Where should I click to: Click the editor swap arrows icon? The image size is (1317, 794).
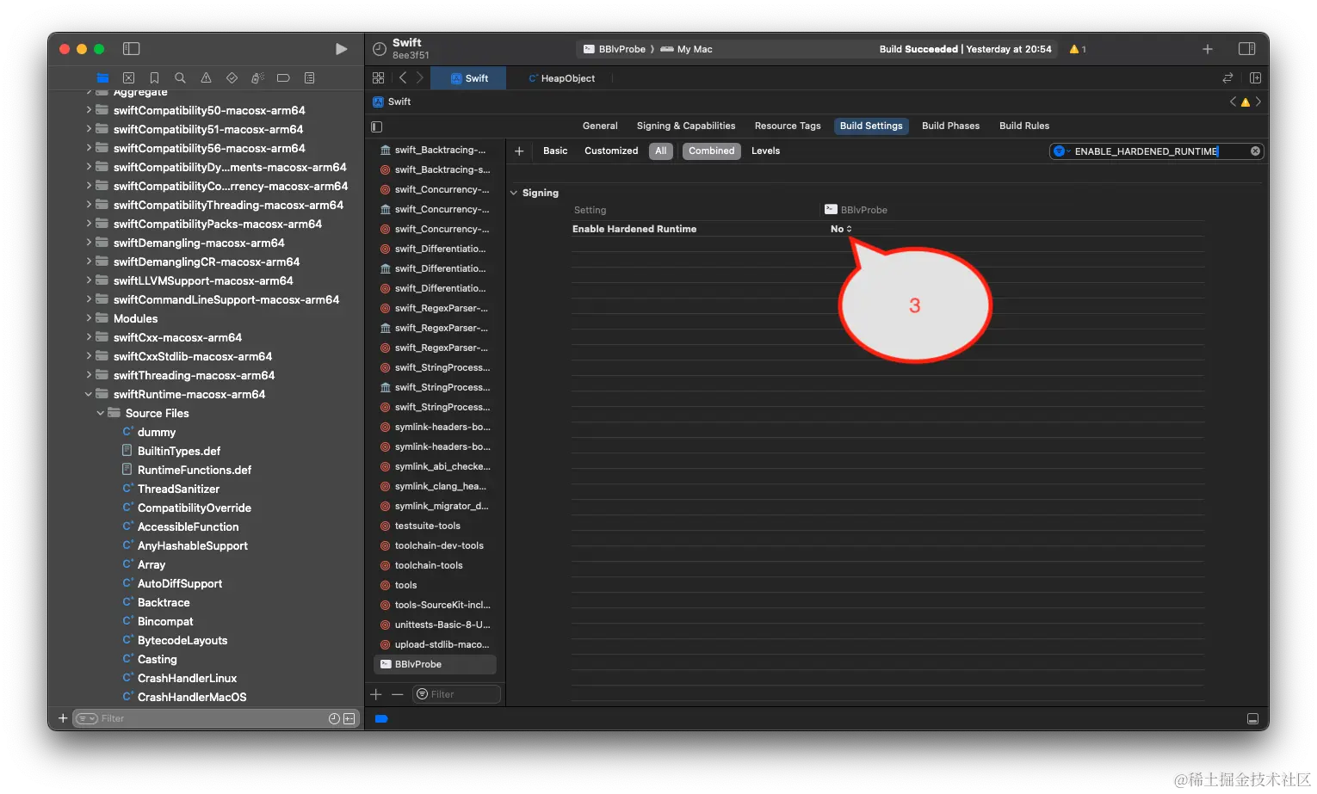coord(1227,78)
